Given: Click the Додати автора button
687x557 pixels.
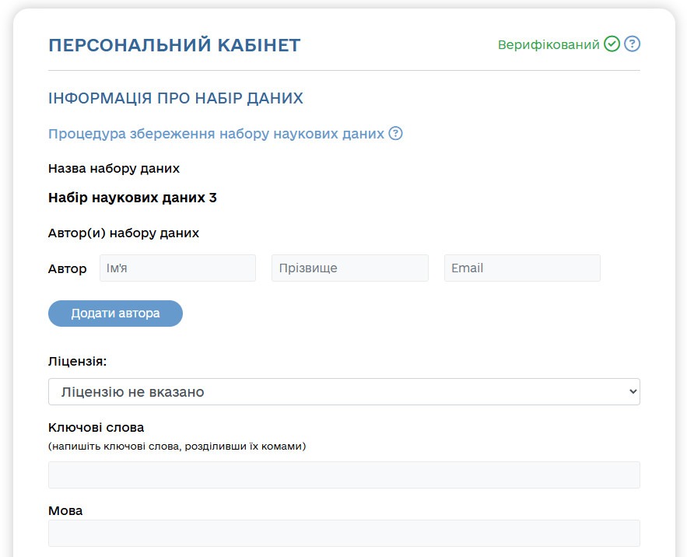Looking at the screenshot, I should [115, 314].
